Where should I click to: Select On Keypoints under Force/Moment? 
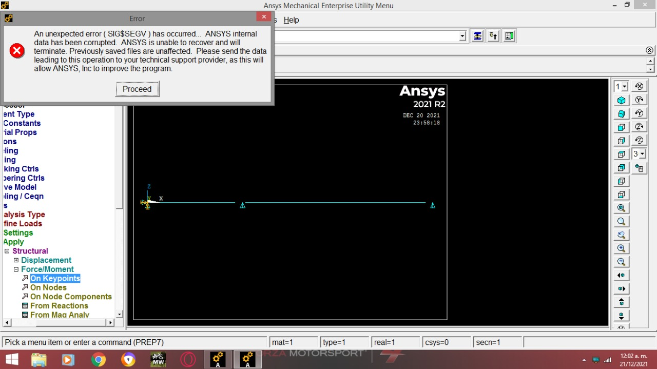tap(55, 278)
